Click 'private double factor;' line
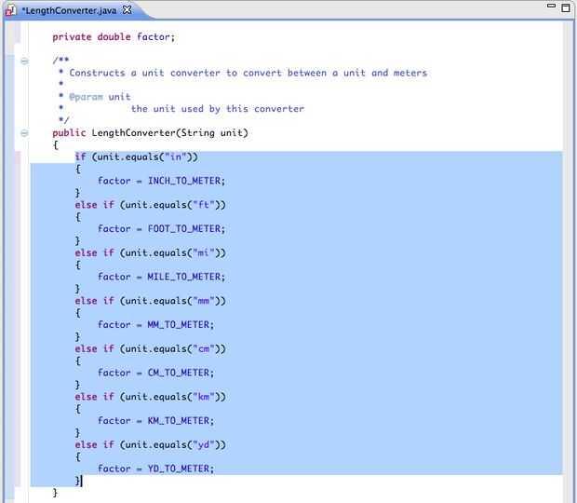The width and height of the screenshot is (577, 503). (x=114, y=37)
